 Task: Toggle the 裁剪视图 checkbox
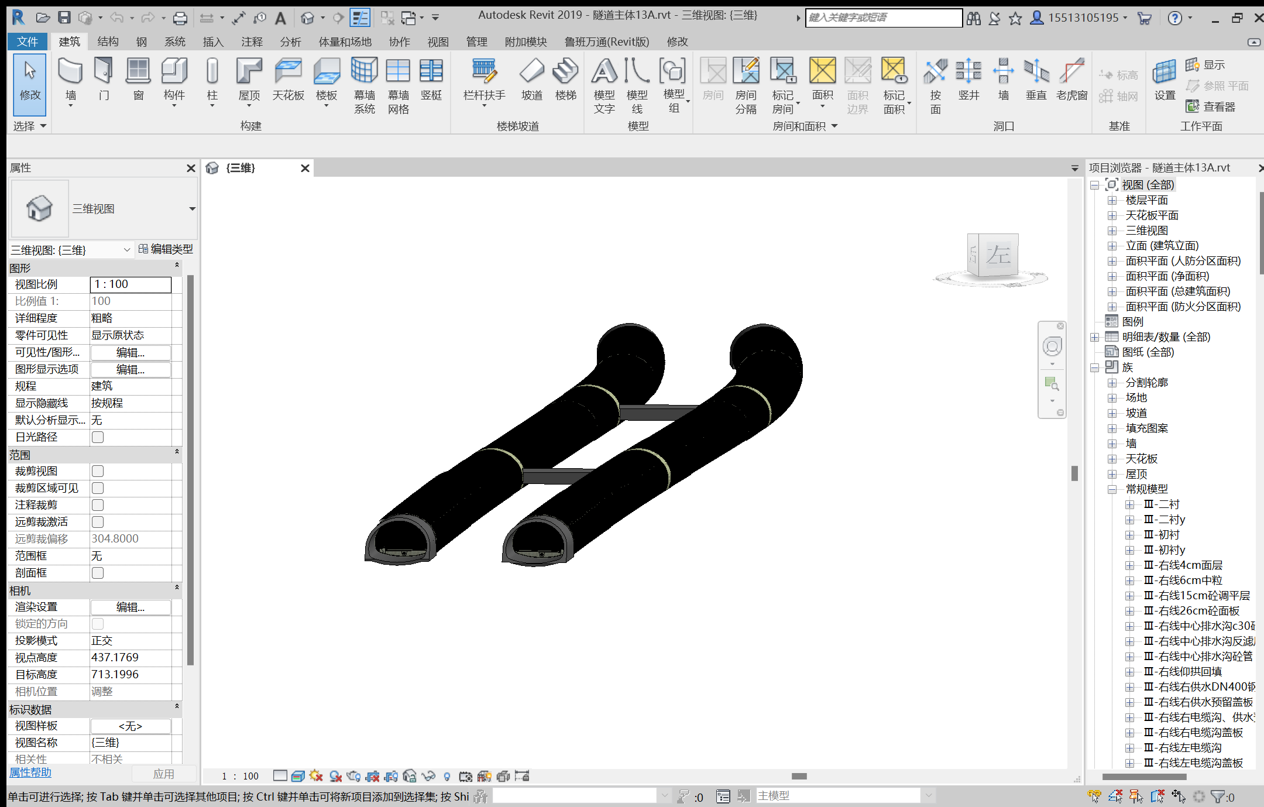pos(98,471)
